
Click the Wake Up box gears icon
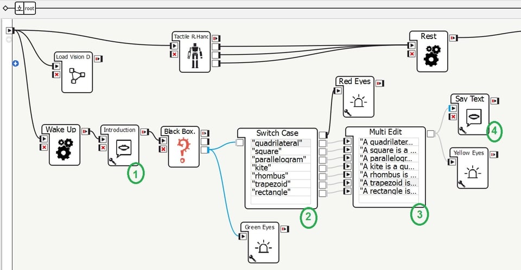[64, 149]
